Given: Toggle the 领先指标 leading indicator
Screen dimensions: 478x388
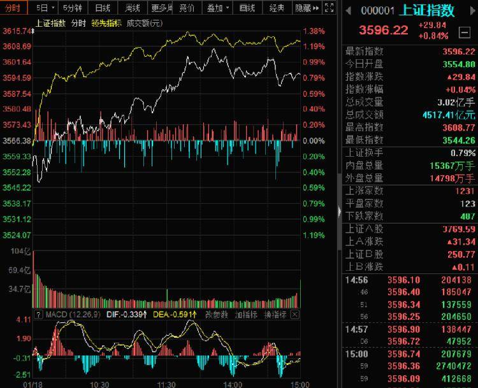Looking at the screenshot, I should pyautogui.click(x=106, y=23).
